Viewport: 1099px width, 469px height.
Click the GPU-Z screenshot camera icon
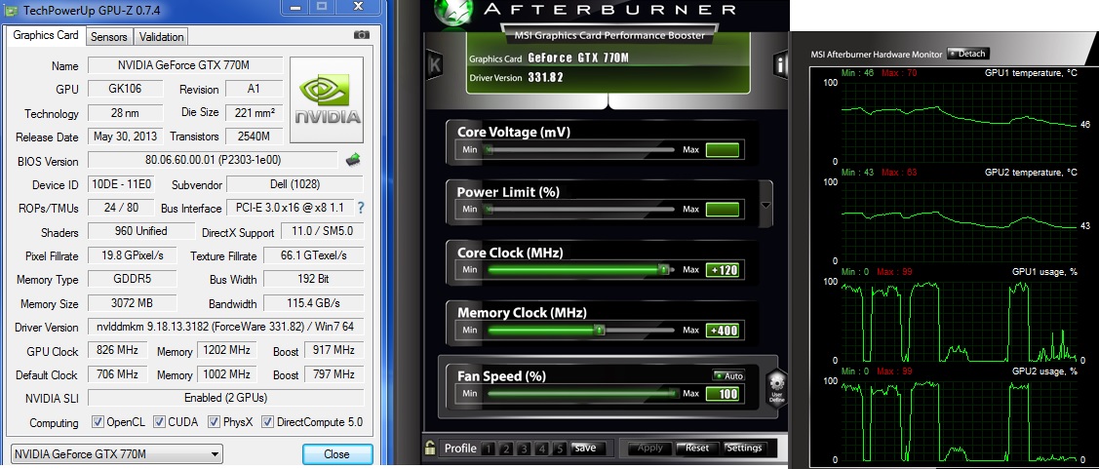(x=361, y=35)
